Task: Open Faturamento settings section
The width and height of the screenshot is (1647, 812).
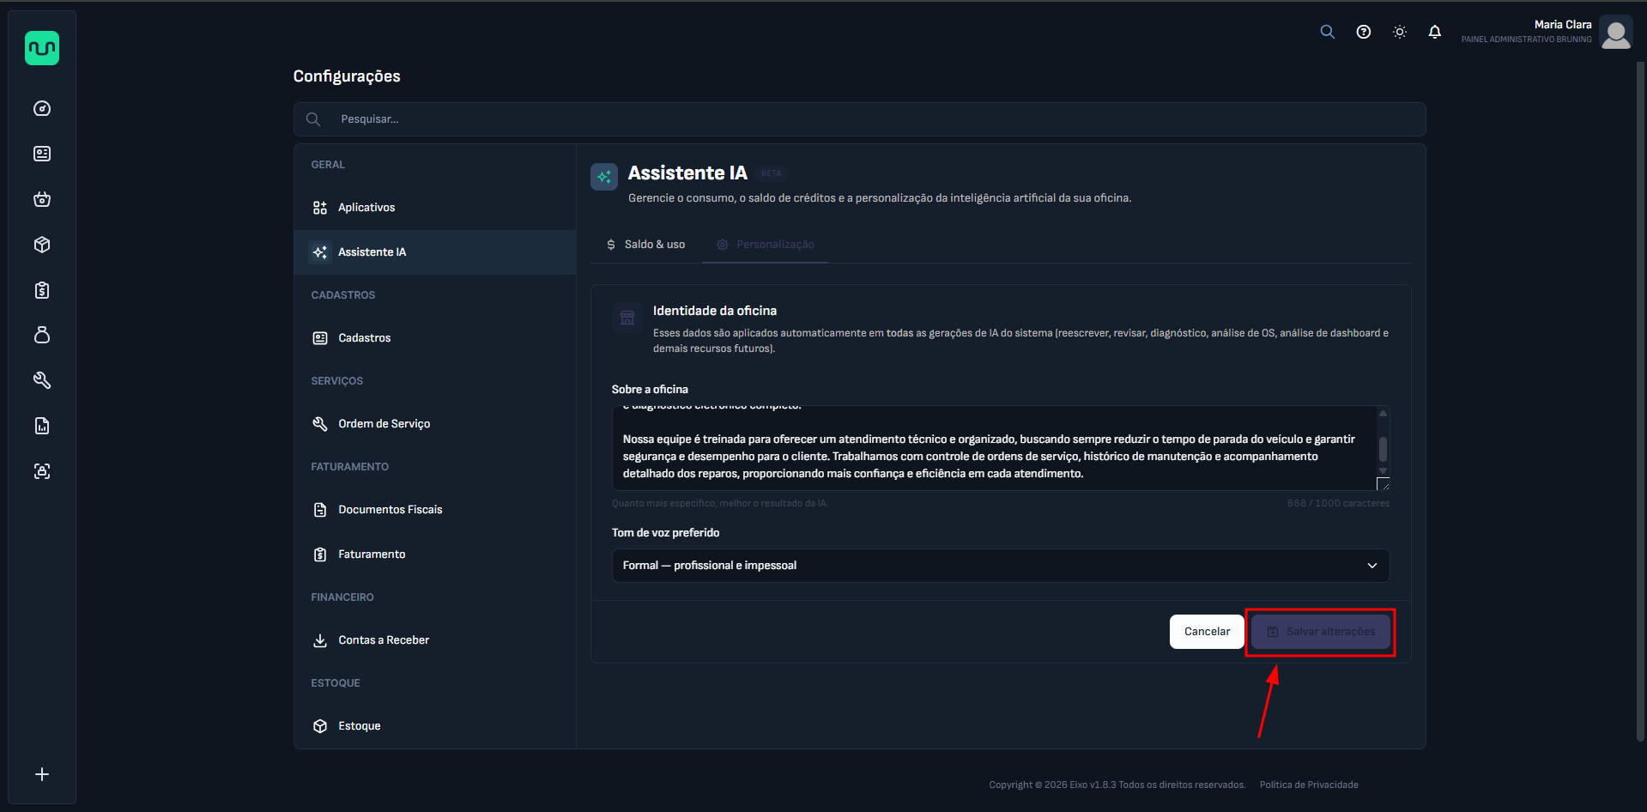Action: pos(435,554)
